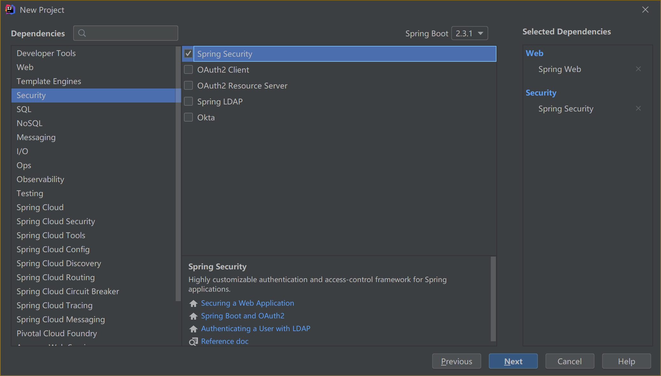
Task: Choose Pivotal Cloud Foundry category
Action: pyautogui.click(x=94, y=333)
